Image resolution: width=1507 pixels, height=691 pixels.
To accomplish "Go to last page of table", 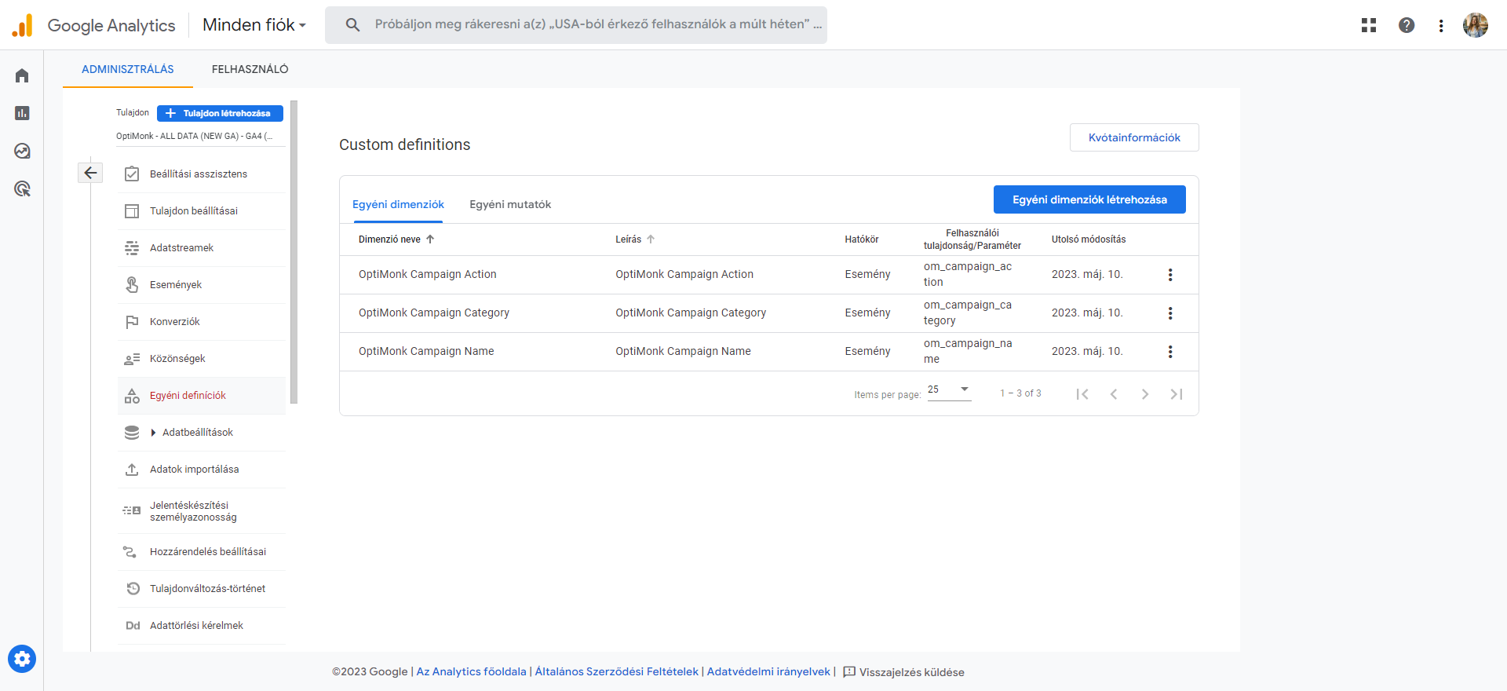I will pos(1177,394).
